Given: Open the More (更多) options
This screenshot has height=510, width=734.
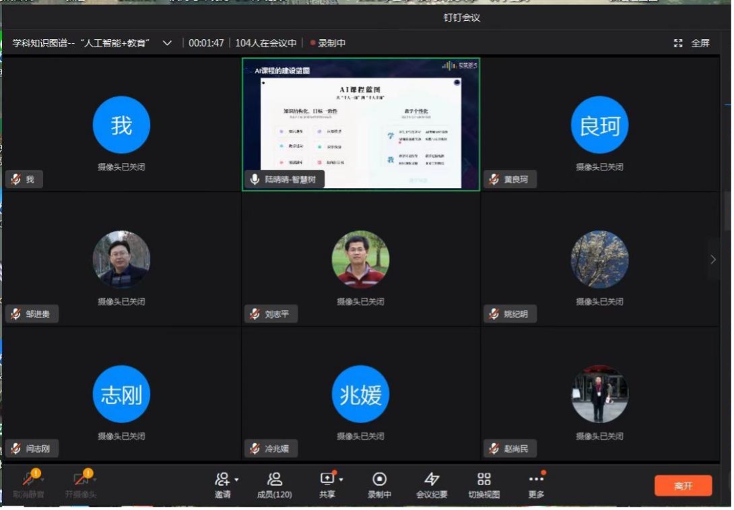Looking at the screenshot, I should pos(536,479).
